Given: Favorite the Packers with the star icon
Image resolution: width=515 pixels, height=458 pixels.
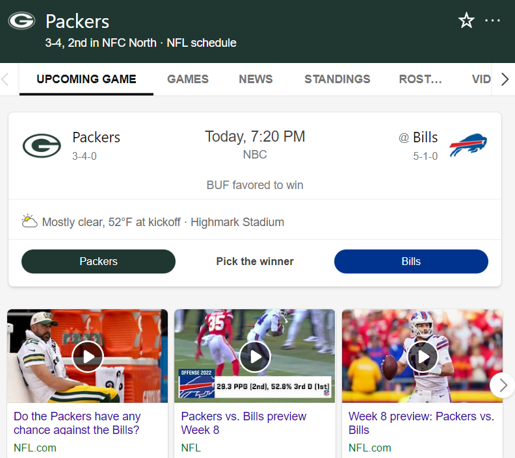Looking at the screenshot, I should click(466, 20).
